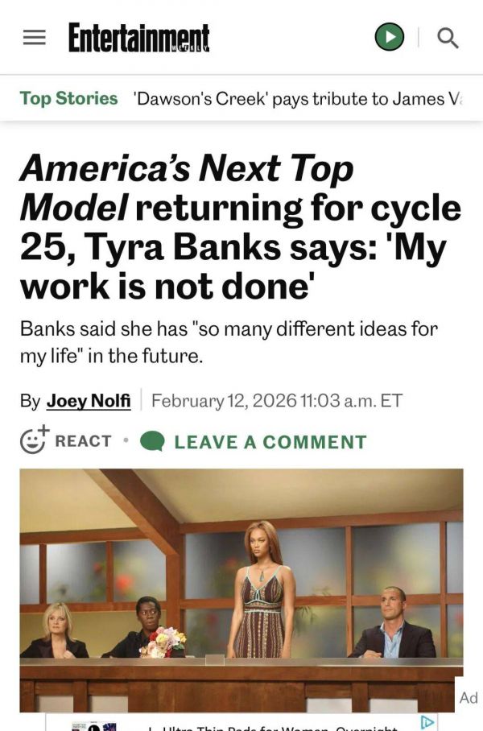Open search with the magnifier icon
The height and width of the screenshot is (731, 483).
coord(448,37)
